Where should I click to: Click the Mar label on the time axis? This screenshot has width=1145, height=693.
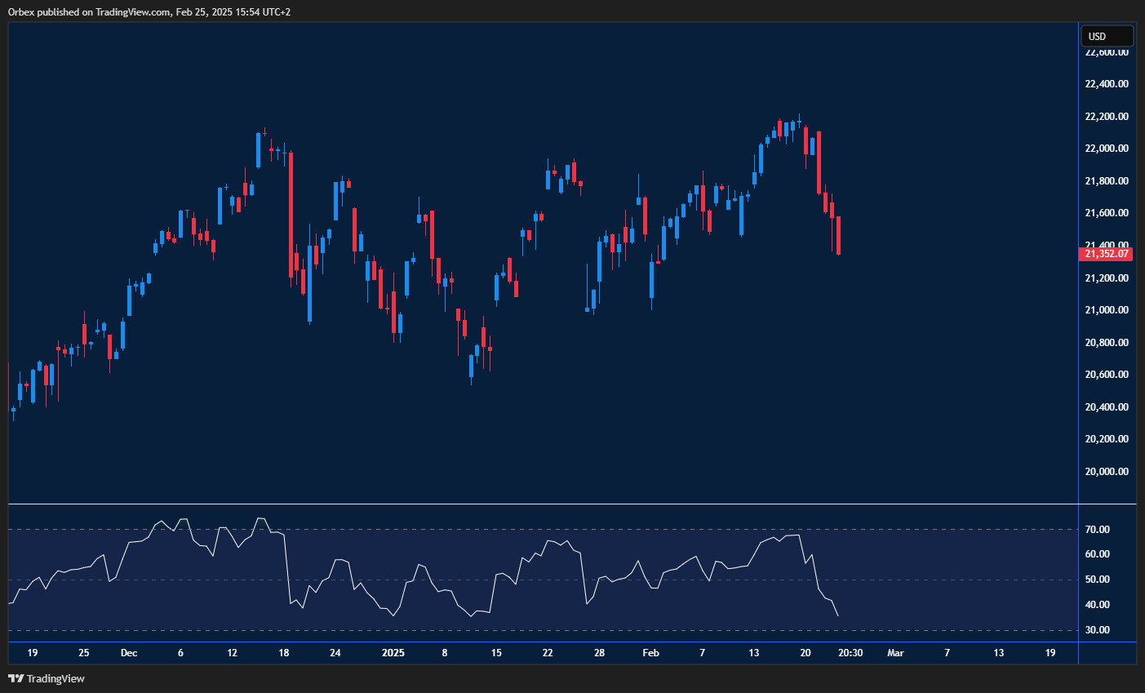[x=894, y=653]
